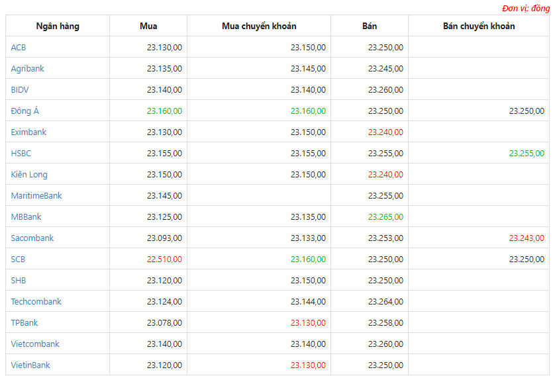The height and width of the screenshot is (380, 553).
Task: Click the Ngân hàng column header
Action: click(x=58, y=26)
